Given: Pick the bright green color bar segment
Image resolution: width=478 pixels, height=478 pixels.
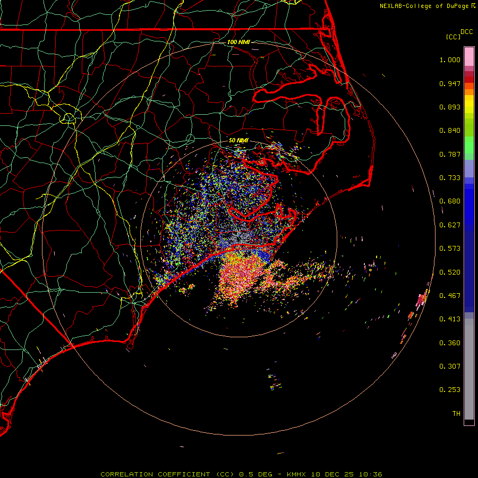Looking at the screenshot, I should coord(469,145).
